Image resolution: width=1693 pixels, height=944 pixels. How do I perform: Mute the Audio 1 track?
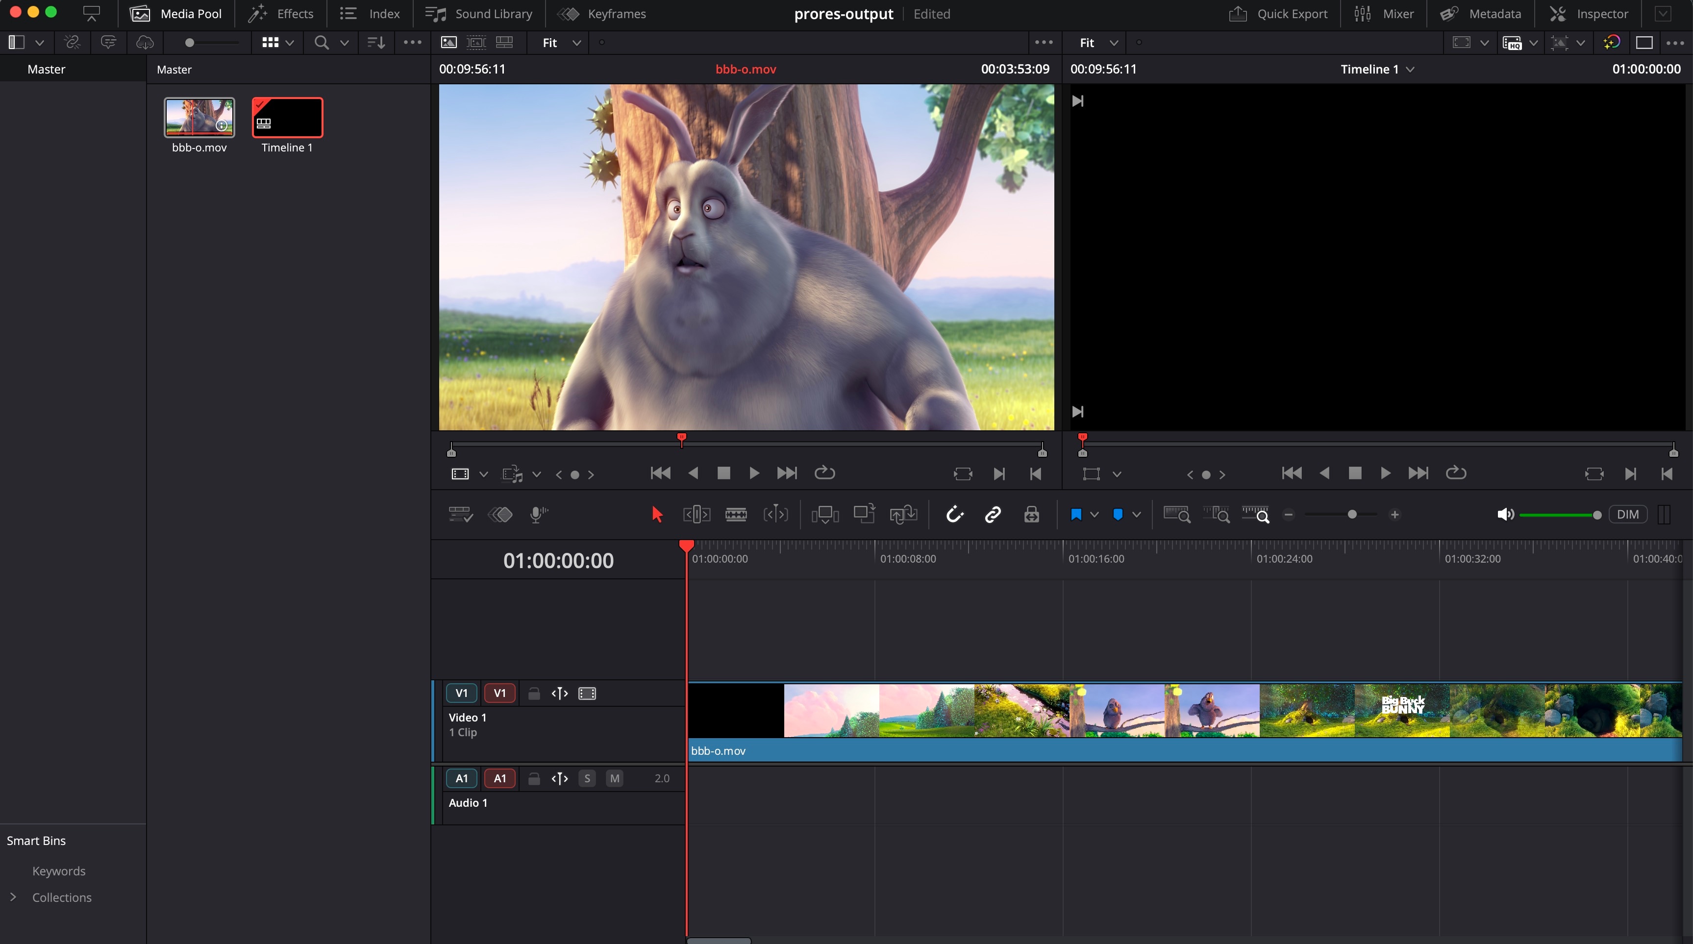615,778
